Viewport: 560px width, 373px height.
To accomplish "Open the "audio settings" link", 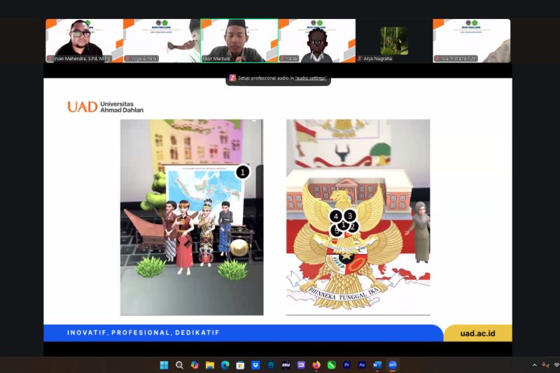I will click(x=311, y=78).
